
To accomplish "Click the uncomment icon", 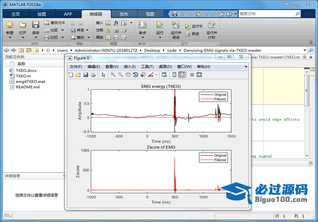I will [x=116, y=30].
